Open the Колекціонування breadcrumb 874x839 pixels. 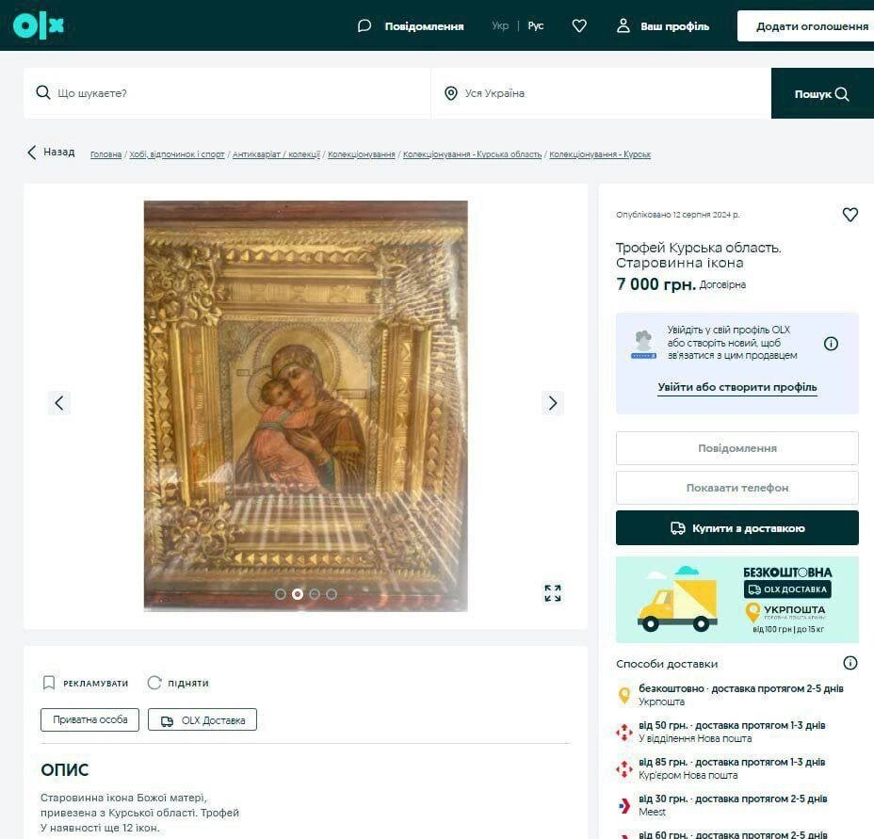pyautogui.click(x=362, y=154)
